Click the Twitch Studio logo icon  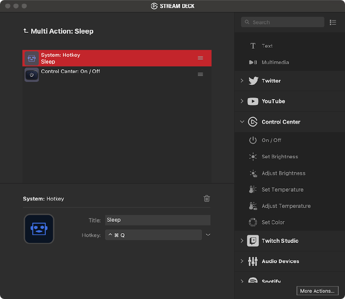pos(253,241)
